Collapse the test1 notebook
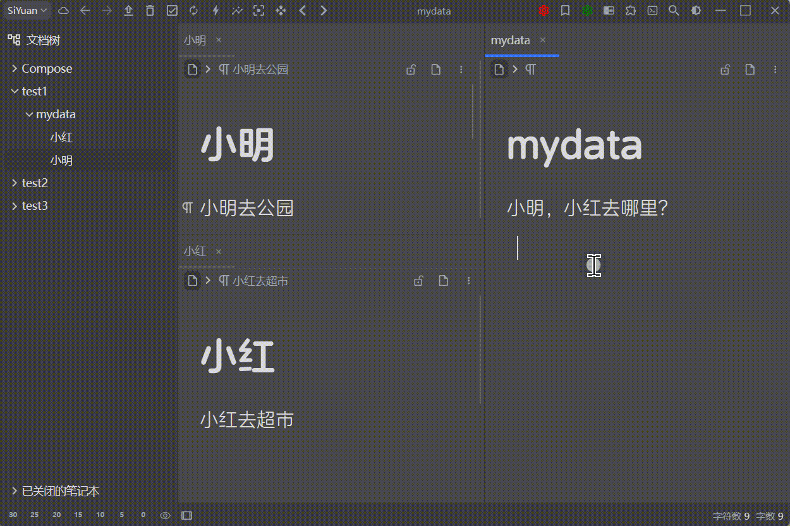The image size is (790, 526). 15,91
